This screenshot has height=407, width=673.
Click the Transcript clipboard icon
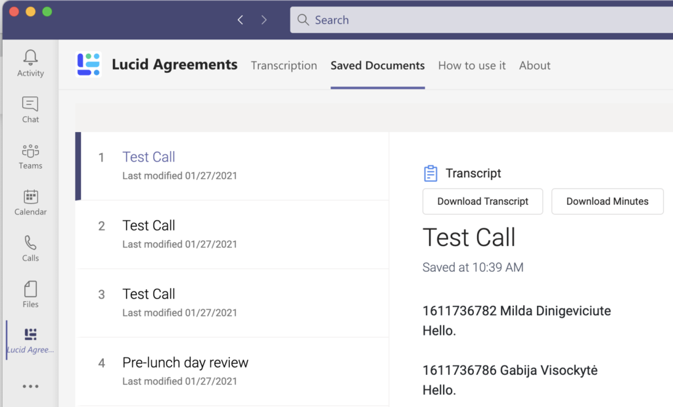[x=430, y=173]
